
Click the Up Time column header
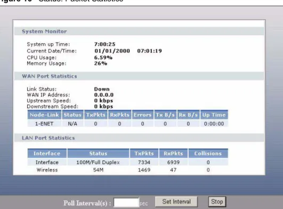[x=214, y=115]
